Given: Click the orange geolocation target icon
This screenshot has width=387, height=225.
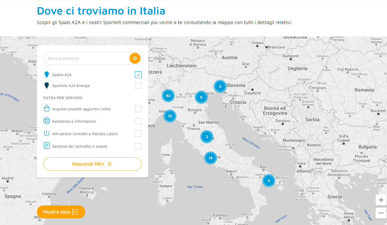Looking at the screenshot, I should click(x=135, y=59).
